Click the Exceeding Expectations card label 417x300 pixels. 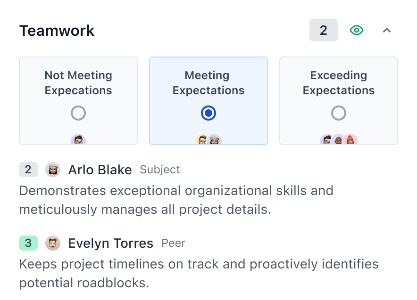pyautogui.click(x=339, y=83)
